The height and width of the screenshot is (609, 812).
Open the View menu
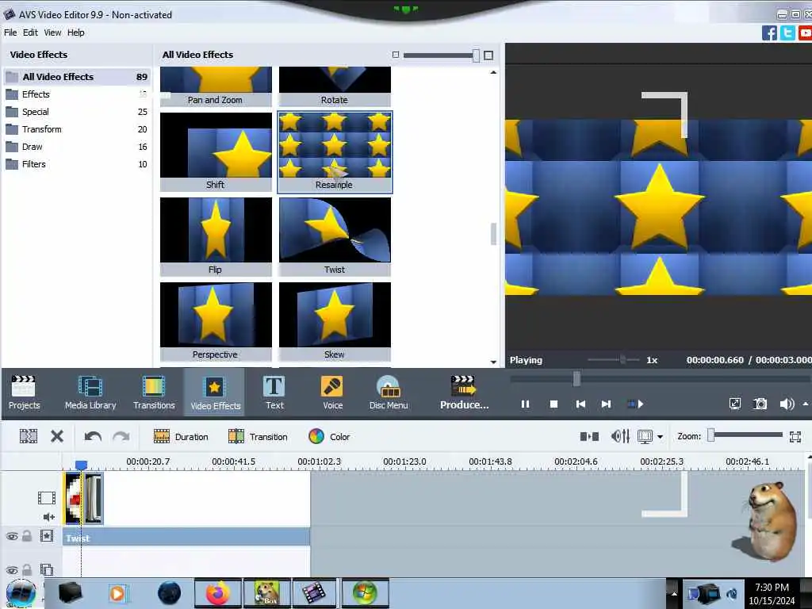tap(52, 33)
